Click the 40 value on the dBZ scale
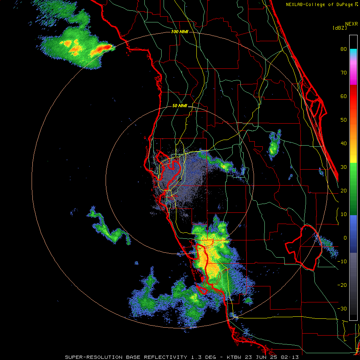Screen dimensions: 360x360 point(344,144)
